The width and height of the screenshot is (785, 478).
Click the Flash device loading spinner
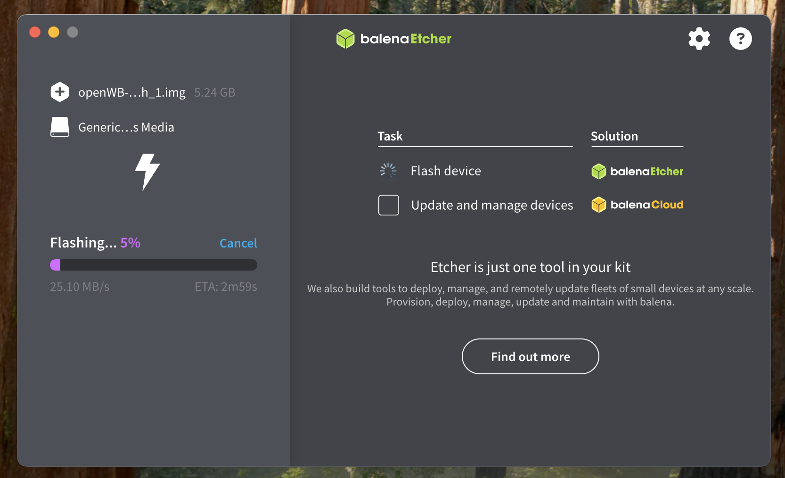388,171
